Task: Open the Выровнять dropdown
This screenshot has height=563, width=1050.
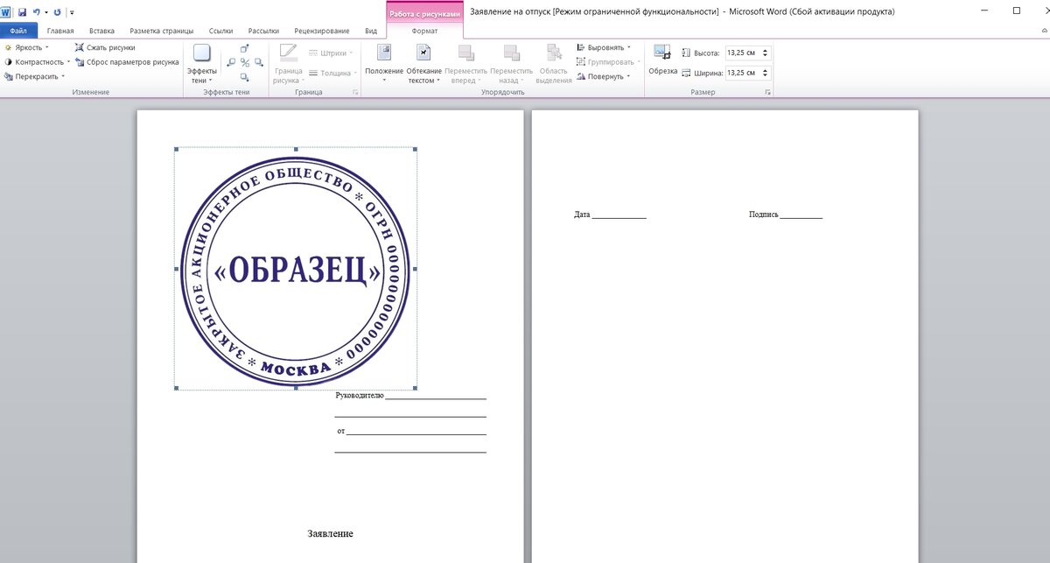Action: coord(604,47)
